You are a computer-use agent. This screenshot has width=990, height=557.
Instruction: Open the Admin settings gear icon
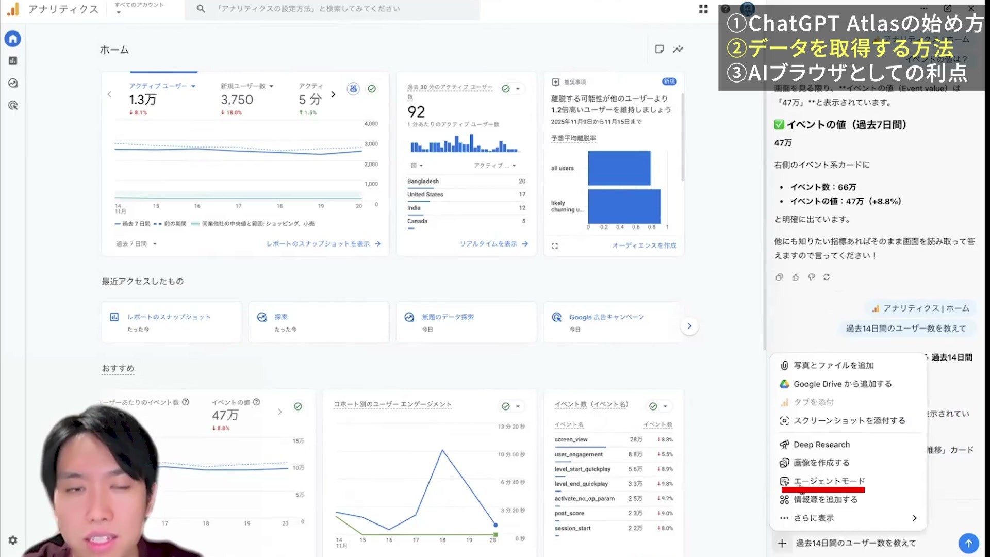click(x=13, y=540)
